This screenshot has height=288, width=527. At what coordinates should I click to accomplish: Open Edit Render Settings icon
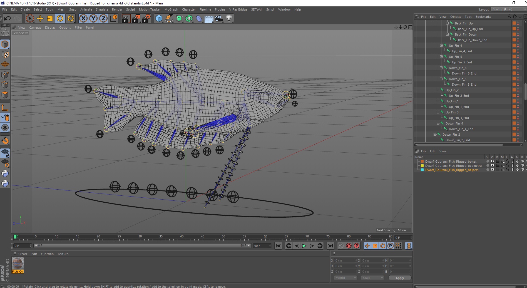[146, 19]
